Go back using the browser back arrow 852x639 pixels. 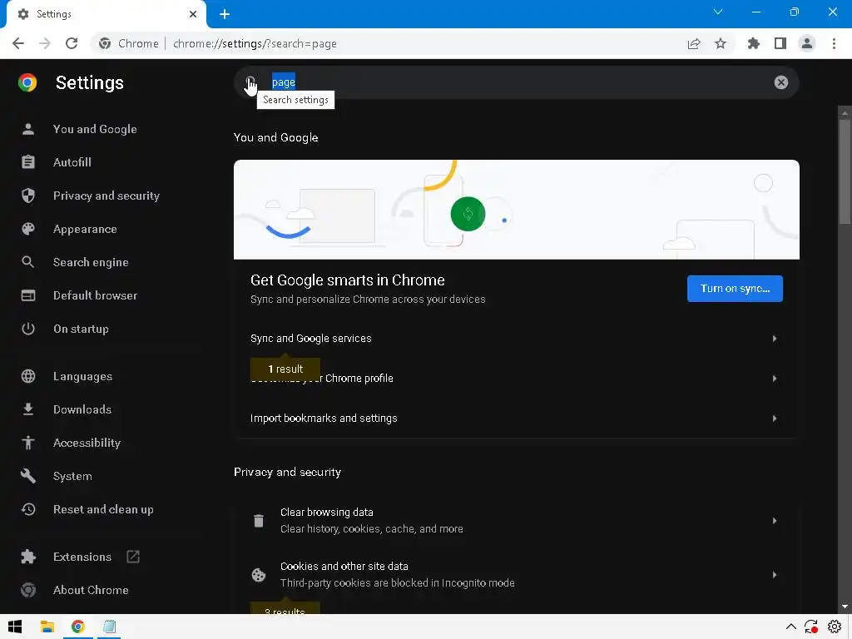point(18,43)
